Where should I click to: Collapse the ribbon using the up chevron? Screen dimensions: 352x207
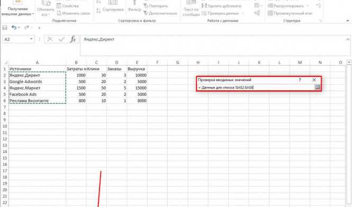348,21
